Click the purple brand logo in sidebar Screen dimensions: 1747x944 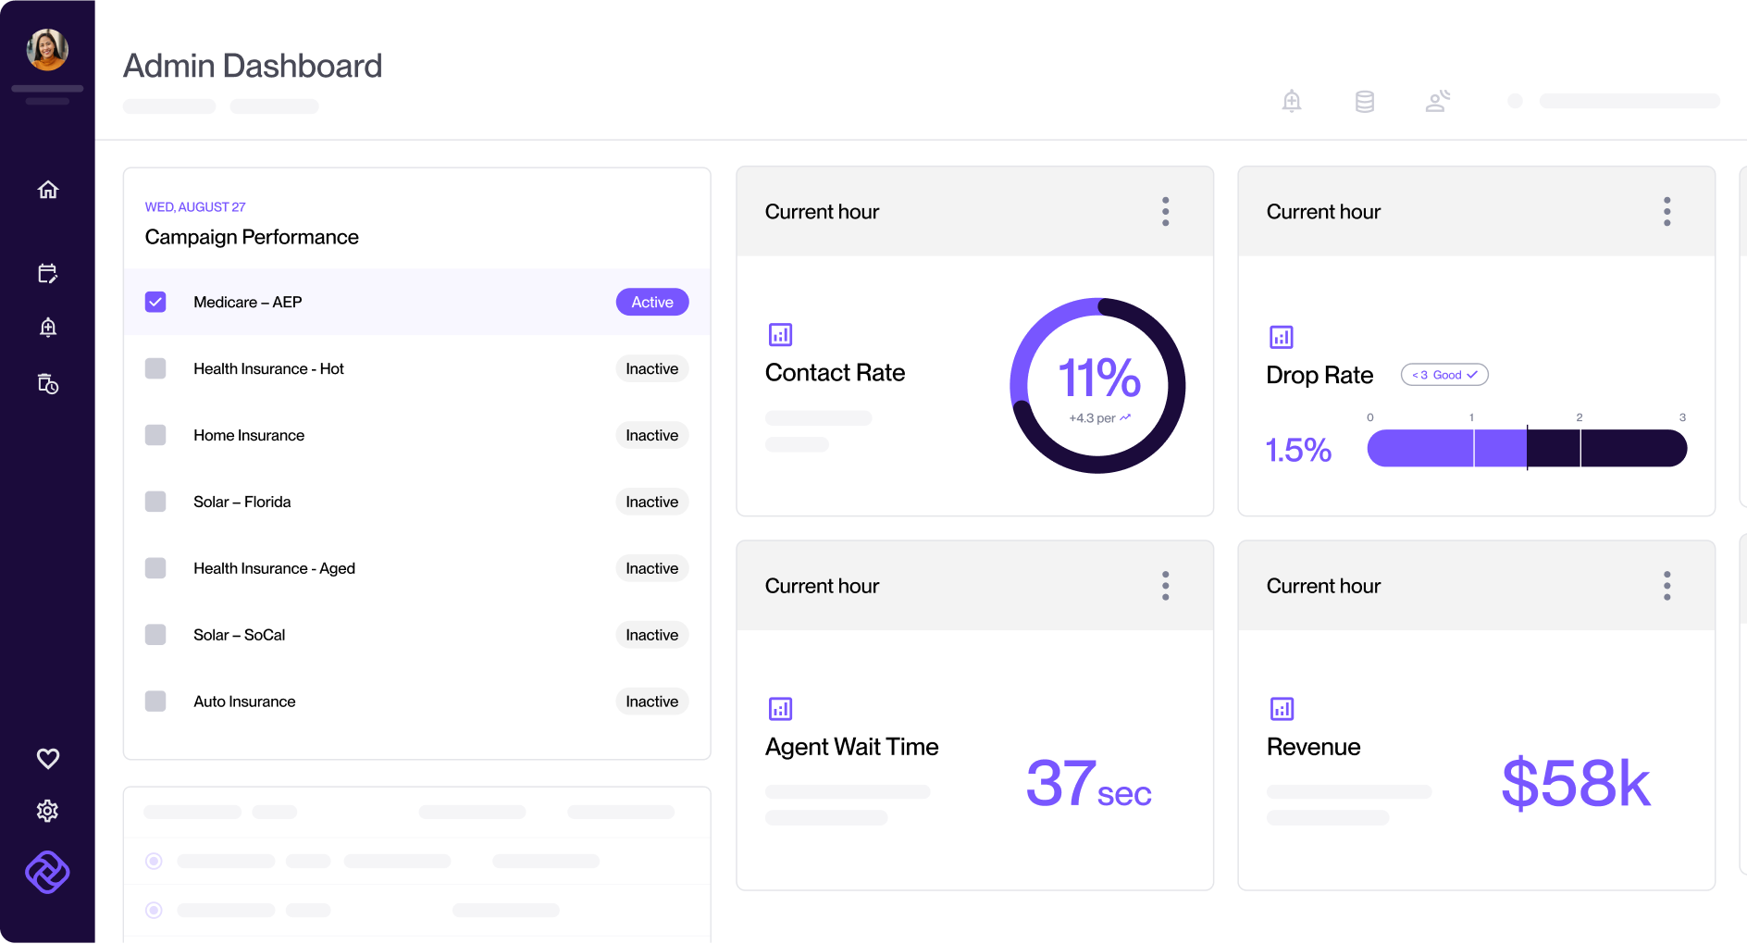(47, 873)
